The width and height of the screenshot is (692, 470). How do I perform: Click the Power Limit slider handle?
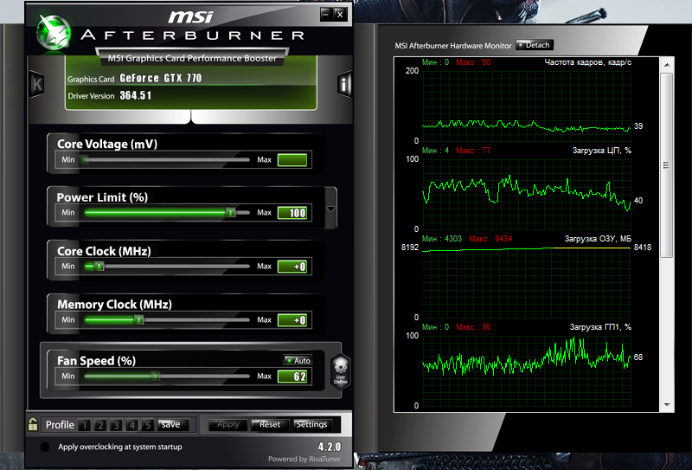pos(230,212)
